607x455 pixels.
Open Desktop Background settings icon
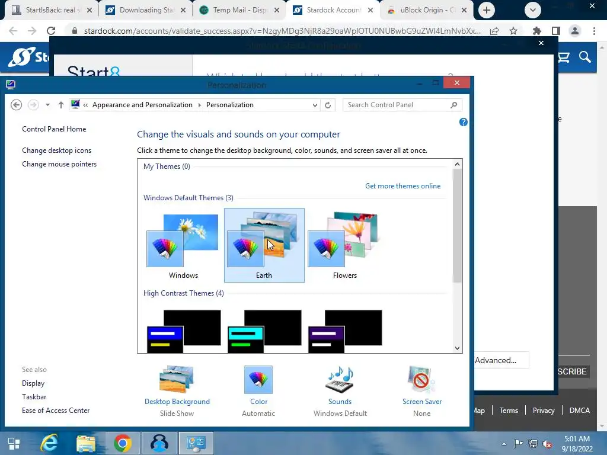(177, 380)
